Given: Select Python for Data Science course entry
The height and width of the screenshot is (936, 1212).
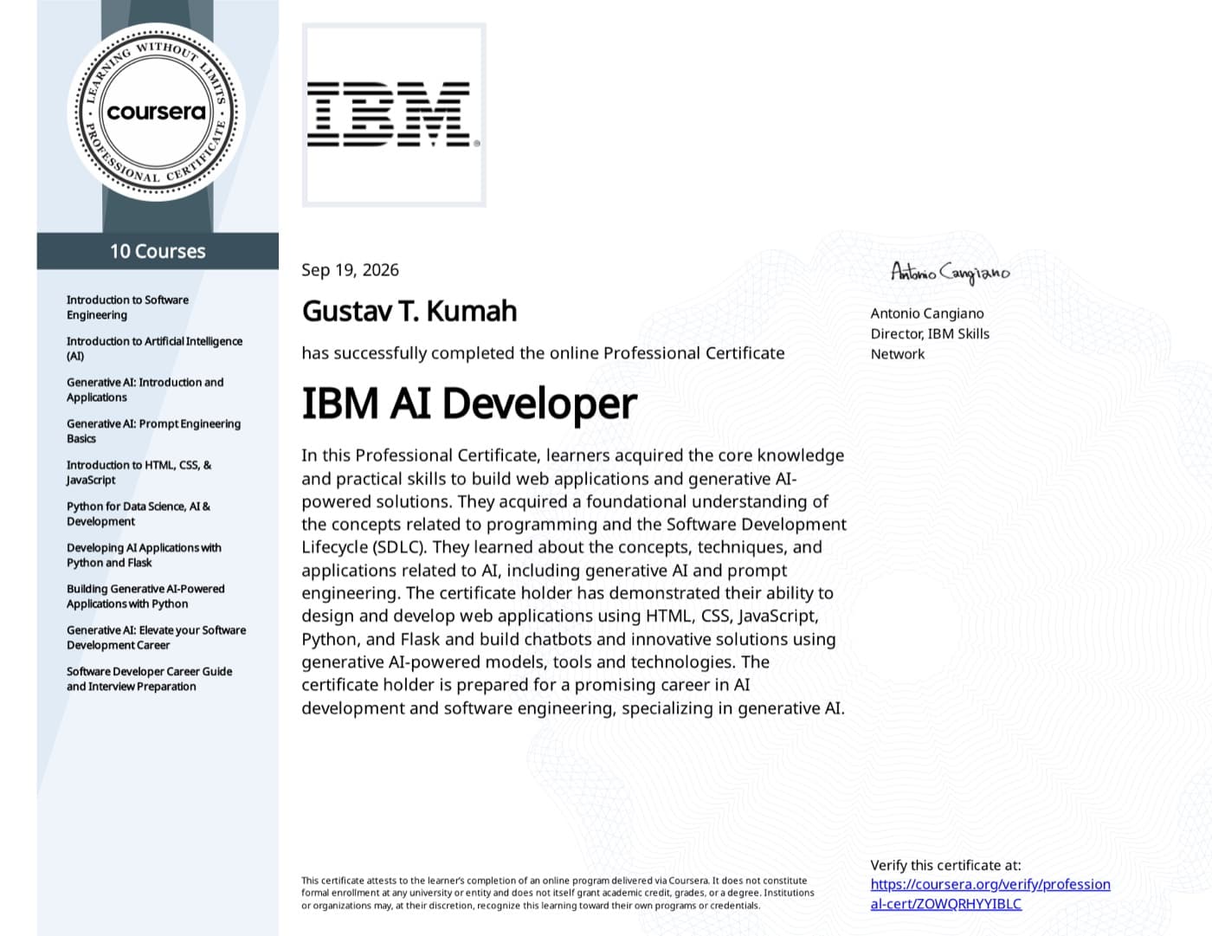Looking at the screenshot, I should pyautogui.click(x=139, y=513).
